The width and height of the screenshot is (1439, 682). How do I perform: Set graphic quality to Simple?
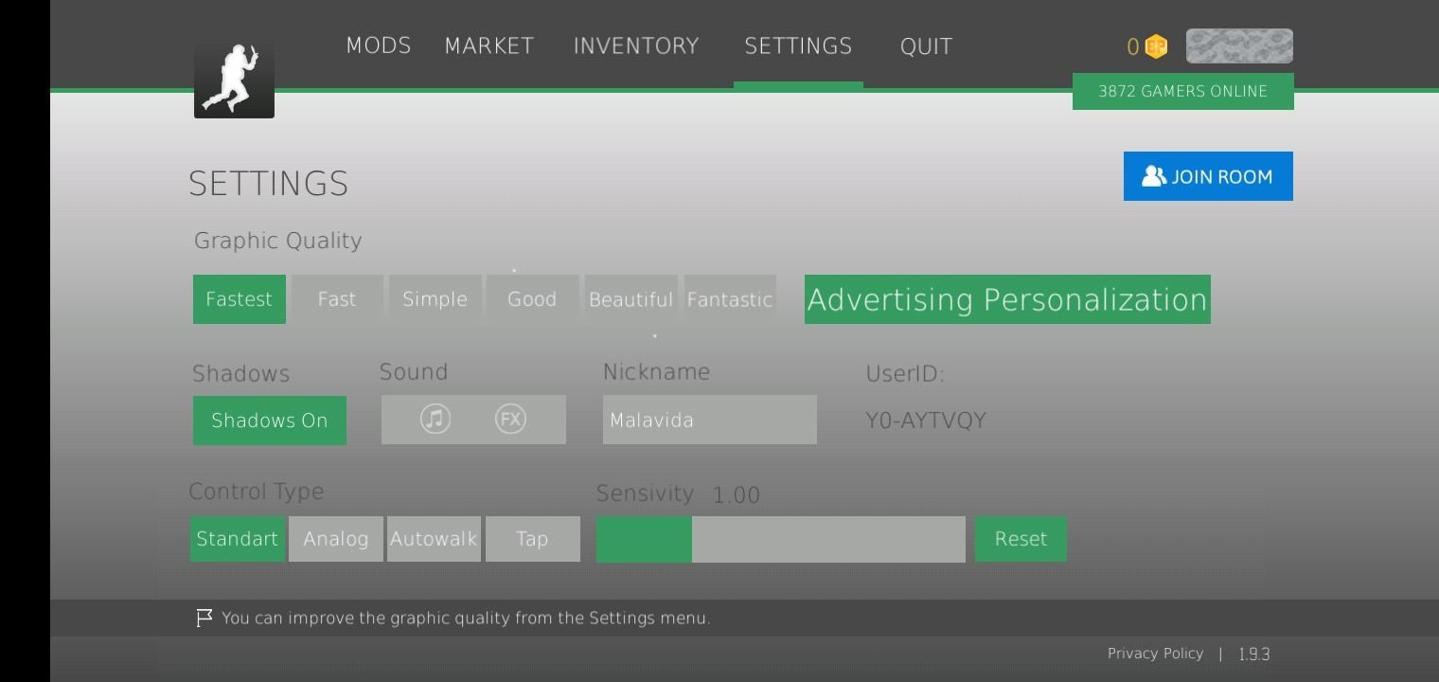[435, 299]
